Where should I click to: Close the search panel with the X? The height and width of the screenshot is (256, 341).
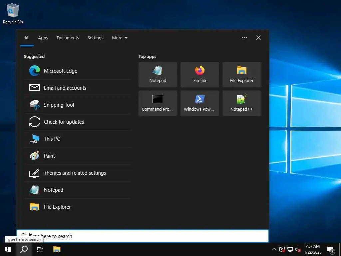[258, 38]
